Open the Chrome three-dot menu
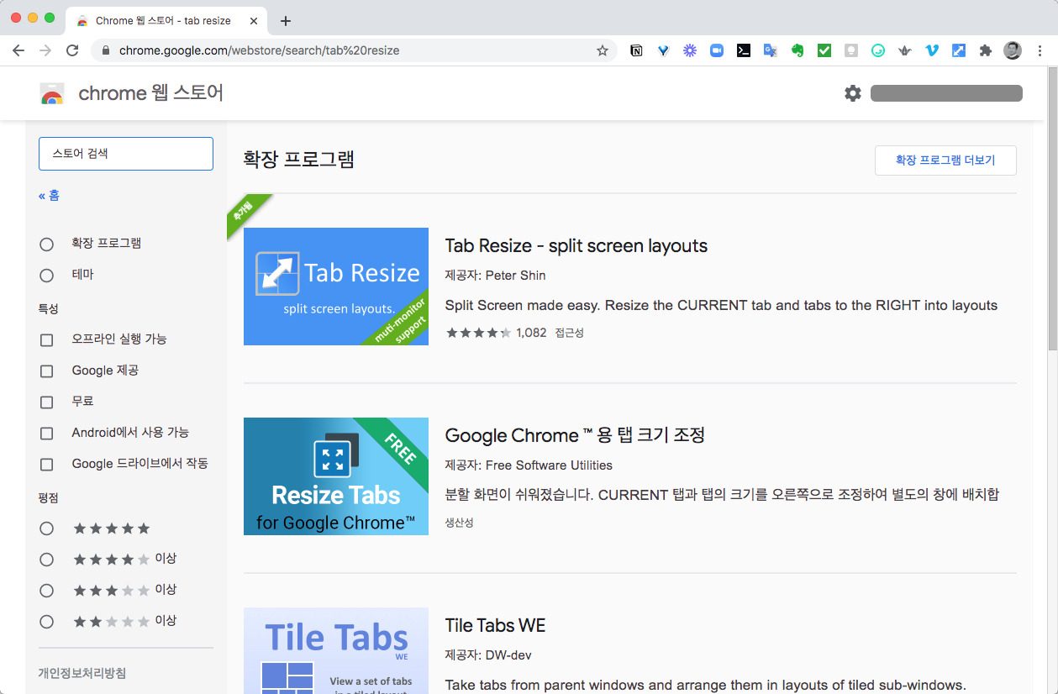This screenshot has height=694, width=1058. (x=1040, y=50)
